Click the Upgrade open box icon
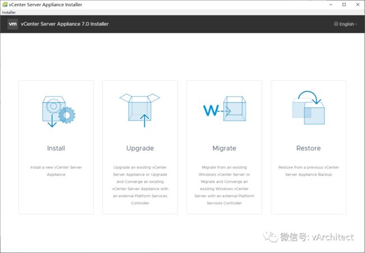This screenshot has height=253, width=365. coord(140,110)
